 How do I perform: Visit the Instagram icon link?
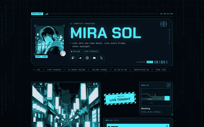click(x=87, y=58)
